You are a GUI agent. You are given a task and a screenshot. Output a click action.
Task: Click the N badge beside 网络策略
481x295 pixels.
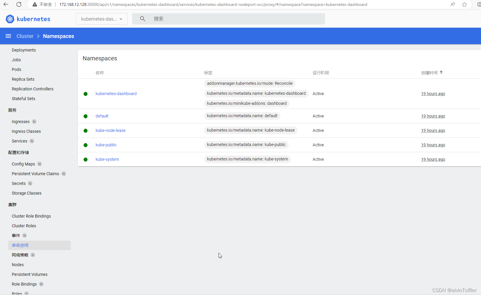click(x=33, y=255)
